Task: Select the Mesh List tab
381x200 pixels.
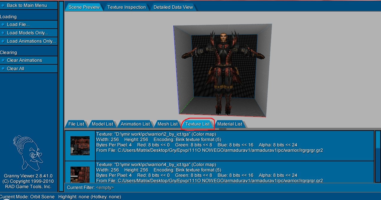Action: (167, 124)
